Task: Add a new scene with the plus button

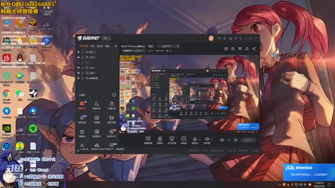Action: point(116,46)
